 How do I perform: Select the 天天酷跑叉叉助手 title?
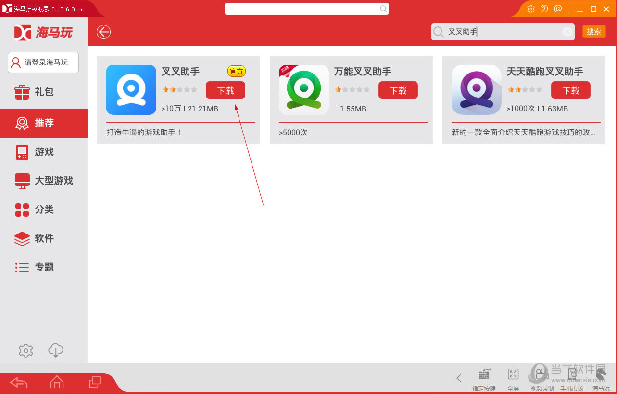coord(545,72)
